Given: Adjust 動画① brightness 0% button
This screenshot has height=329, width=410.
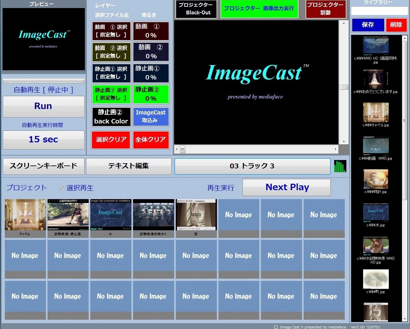Looking at the screenshot, I should 151,31.
